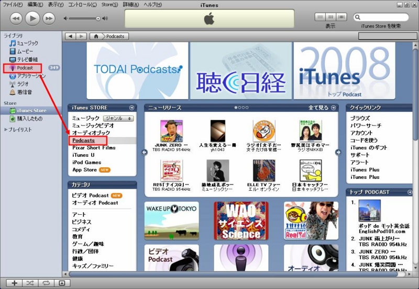The height and width of the screenshot is (289, 419).
Task: Open the Store(S) menu
Action: tap(109, 5)
